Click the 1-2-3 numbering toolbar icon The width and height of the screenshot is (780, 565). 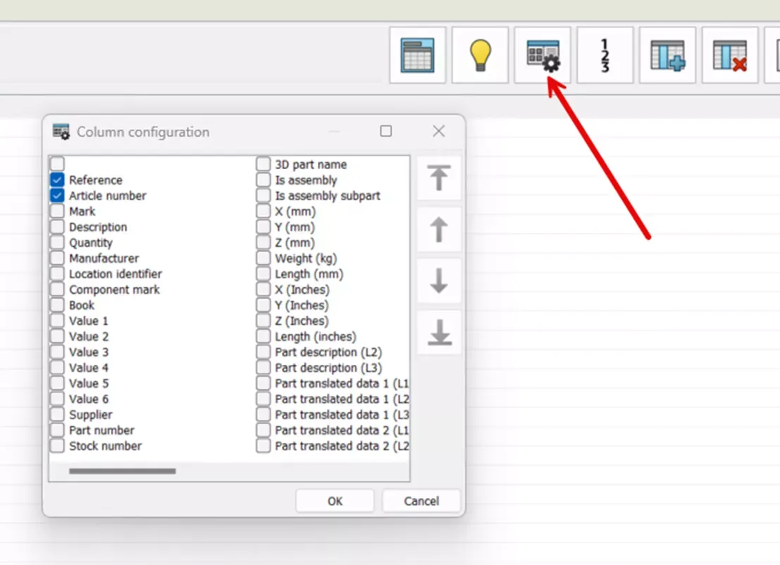(x=605, y=55)
